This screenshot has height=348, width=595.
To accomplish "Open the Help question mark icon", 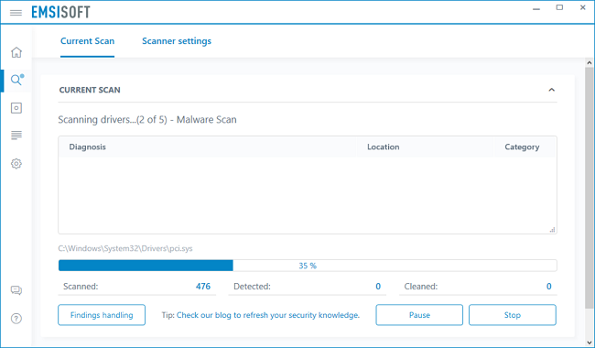I will pos(16,319).
